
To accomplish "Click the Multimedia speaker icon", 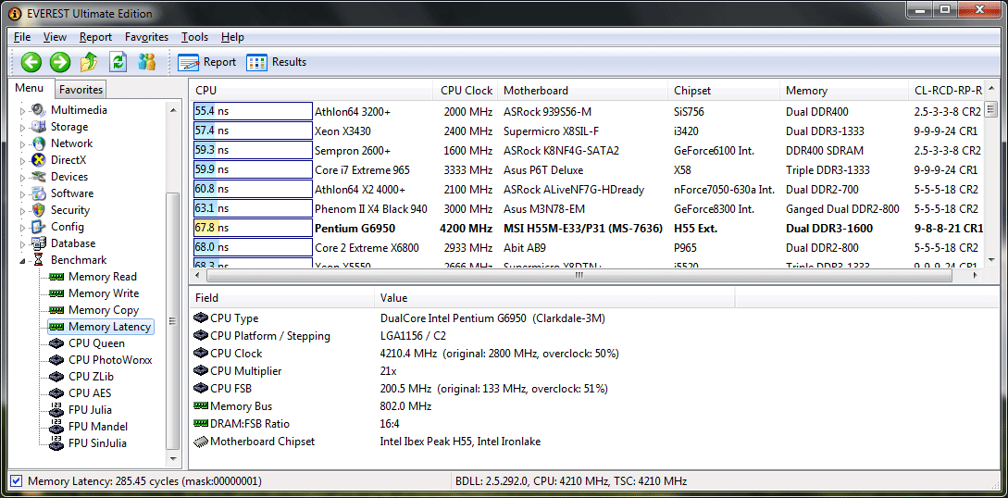I will pos(39,110).
